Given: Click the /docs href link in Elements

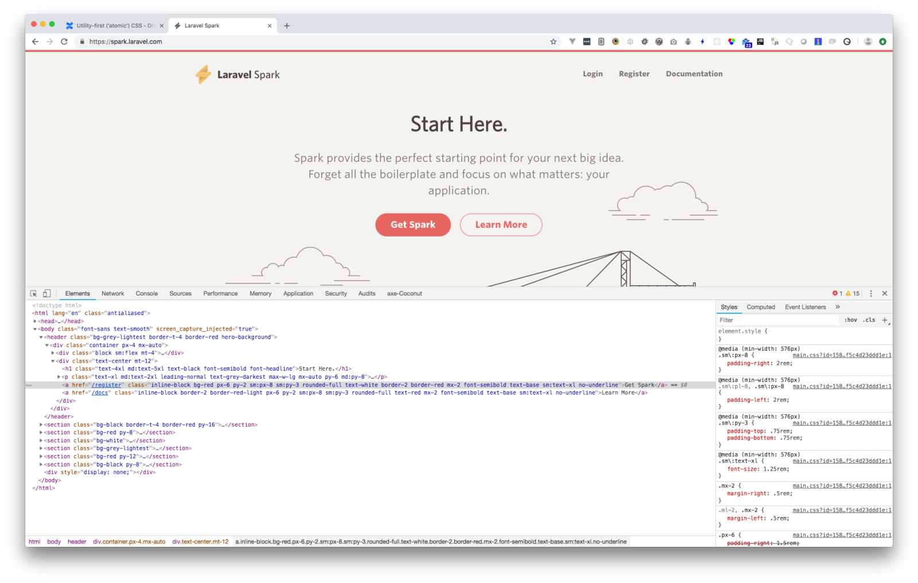Looking at the screenshot, I should pos(100,393).
